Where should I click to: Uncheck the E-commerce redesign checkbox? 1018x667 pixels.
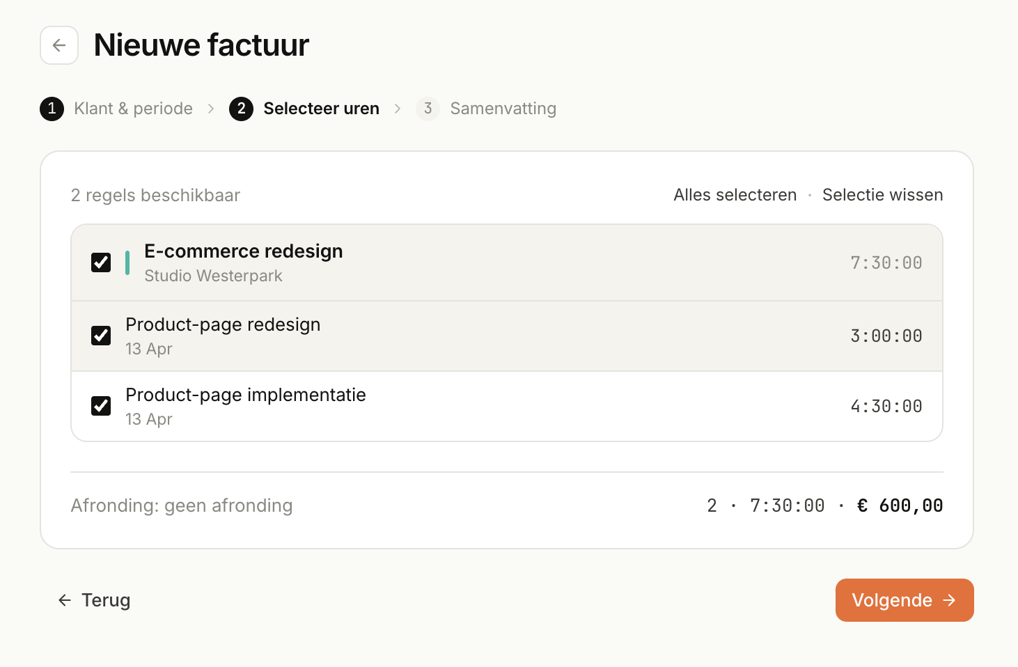pos(101,262)
